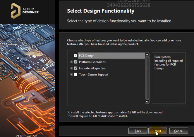Select the Platform Extensions label
Viewport: 194px width, 137px height.
pyautogui.click(x=92, y=62)
